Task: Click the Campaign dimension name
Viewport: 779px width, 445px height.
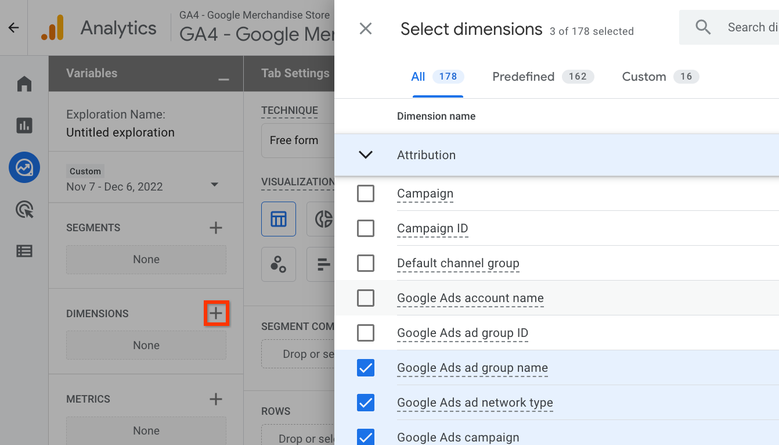Action: (425, 194)
